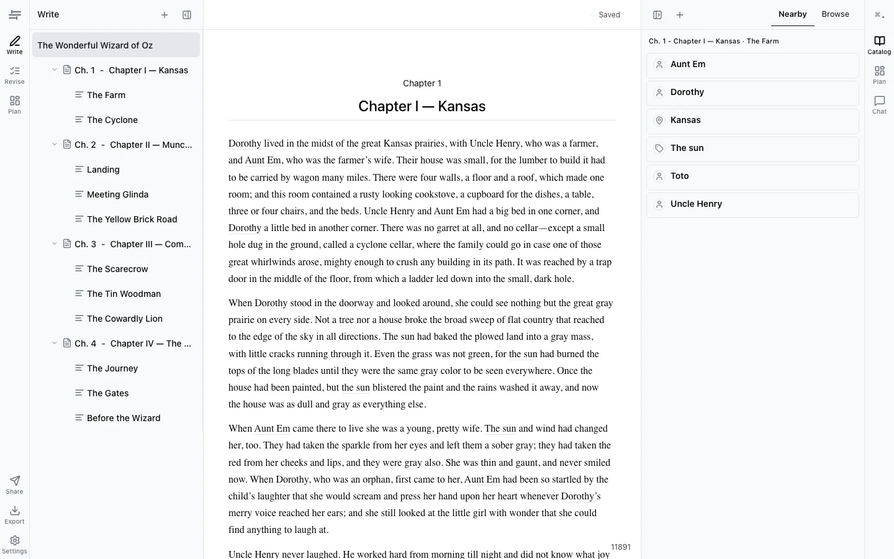Viewport: 894px width, 559px height.
Task: Click the Share icon
Action: click(14, 483)
